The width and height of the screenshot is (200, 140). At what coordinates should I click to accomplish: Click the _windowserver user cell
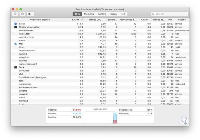tap(182, 31)
